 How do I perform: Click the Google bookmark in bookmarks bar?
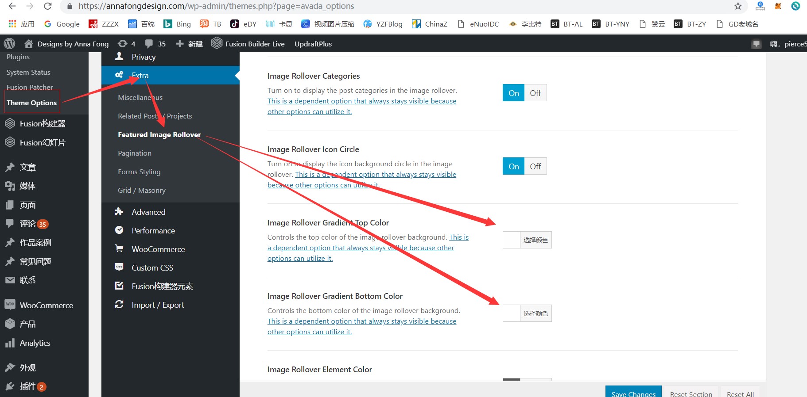(62, 24)
